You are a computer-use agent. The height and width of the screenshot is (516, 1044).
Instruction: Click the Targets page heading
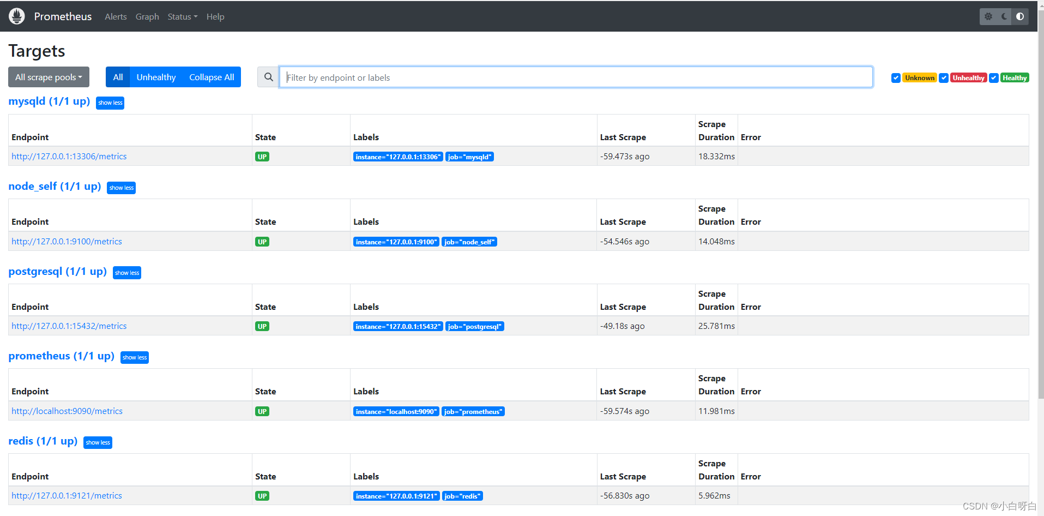(x=37, y=51)
